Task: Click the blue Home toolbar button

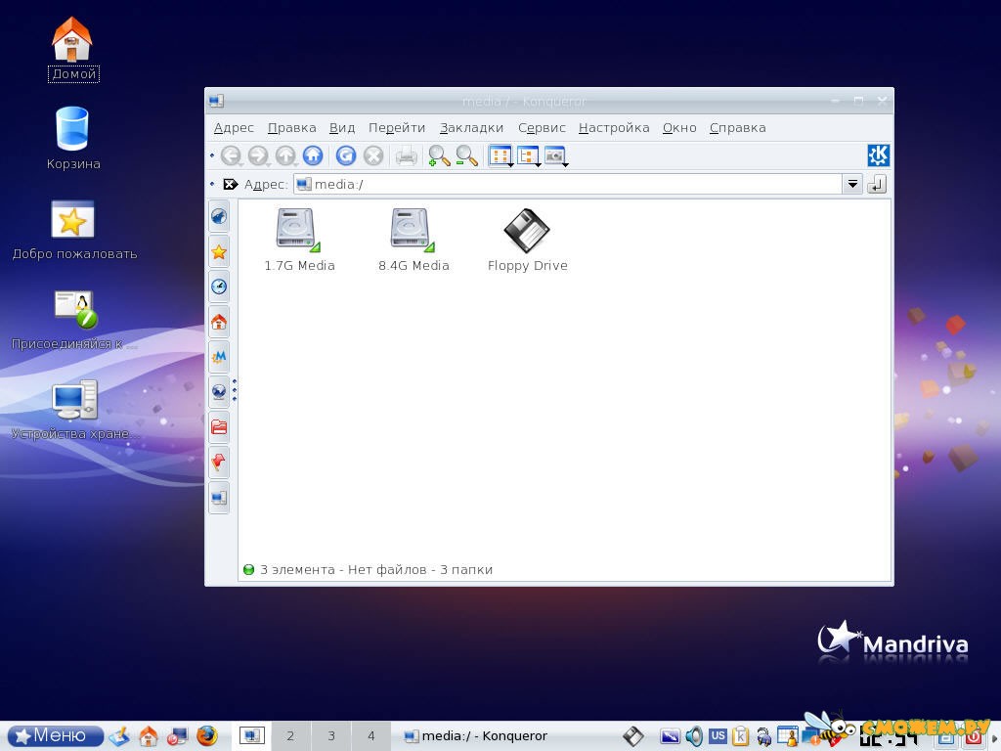Action: click(313, 155)
